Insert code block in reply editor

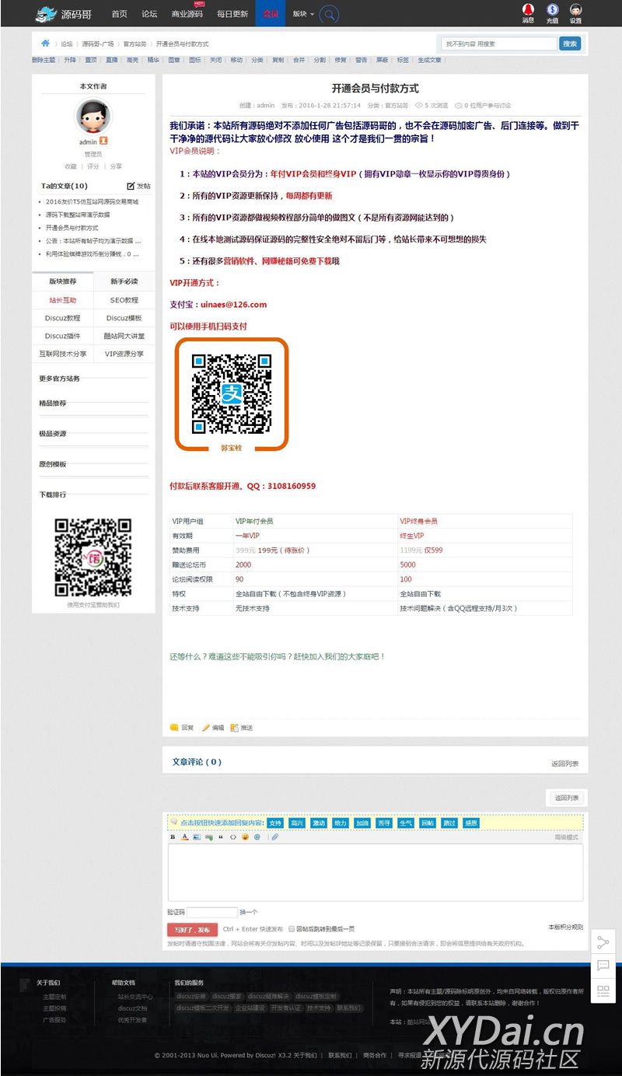(x=232, y=837)
